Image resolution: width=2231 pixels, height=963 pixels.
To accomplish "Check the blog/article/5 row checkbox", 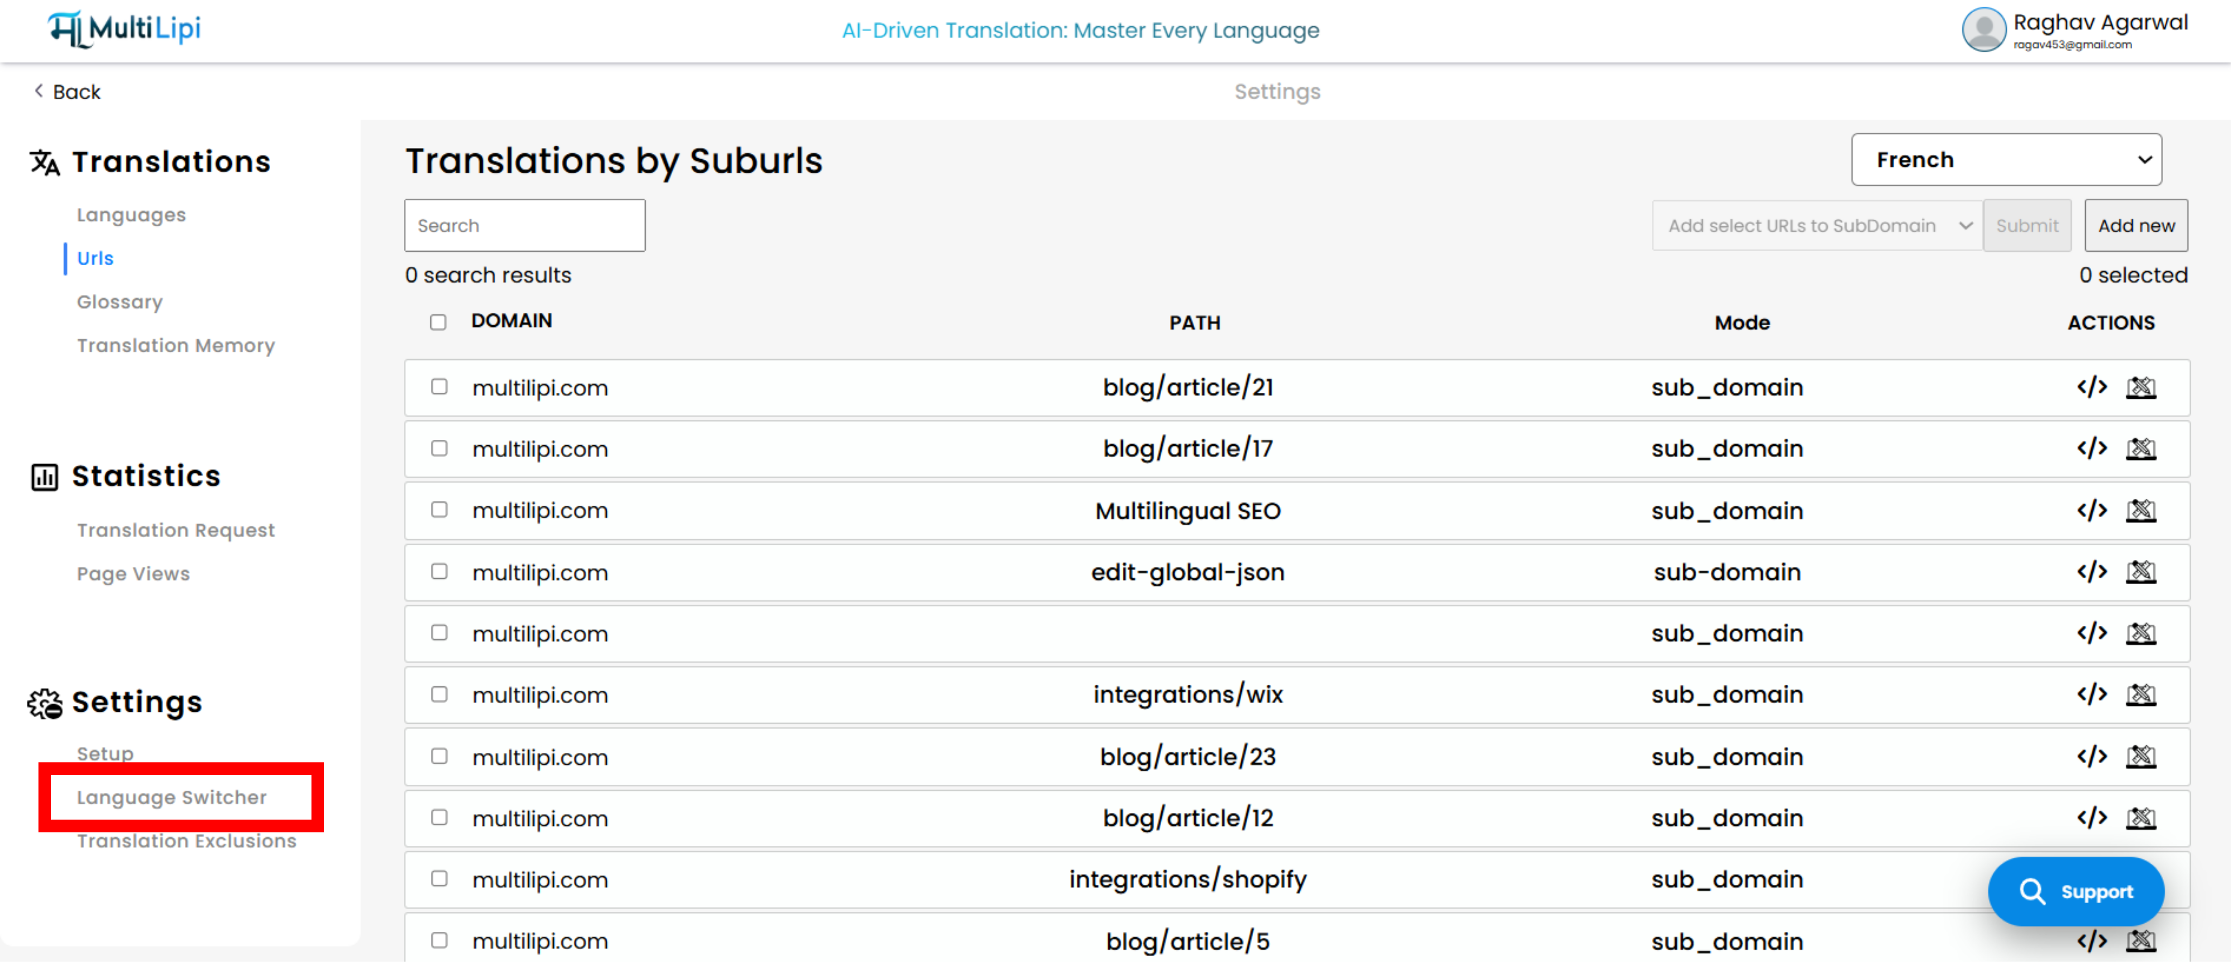I will click(439, 939).
